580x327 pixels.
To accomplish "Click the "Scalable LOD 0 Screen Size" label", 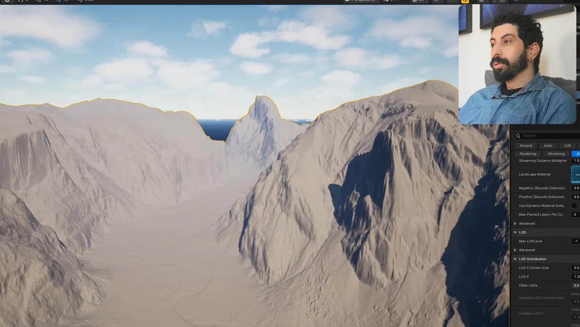I will 541,298.
